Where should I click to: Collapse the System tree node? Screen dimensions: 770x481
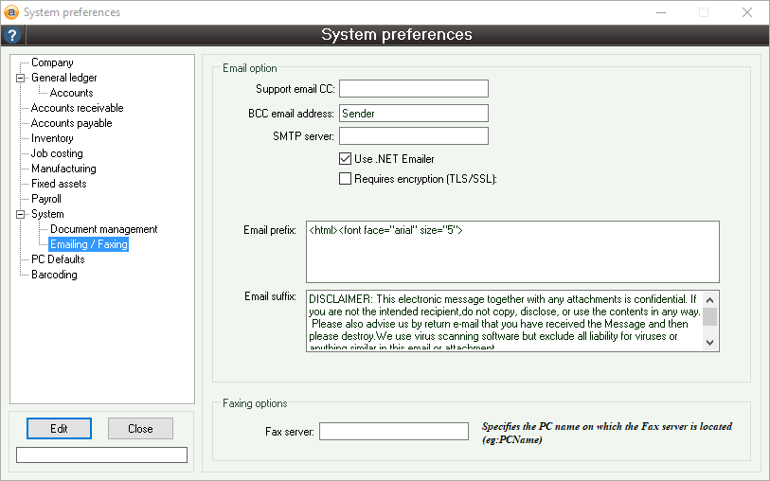(x=20, y=214)
